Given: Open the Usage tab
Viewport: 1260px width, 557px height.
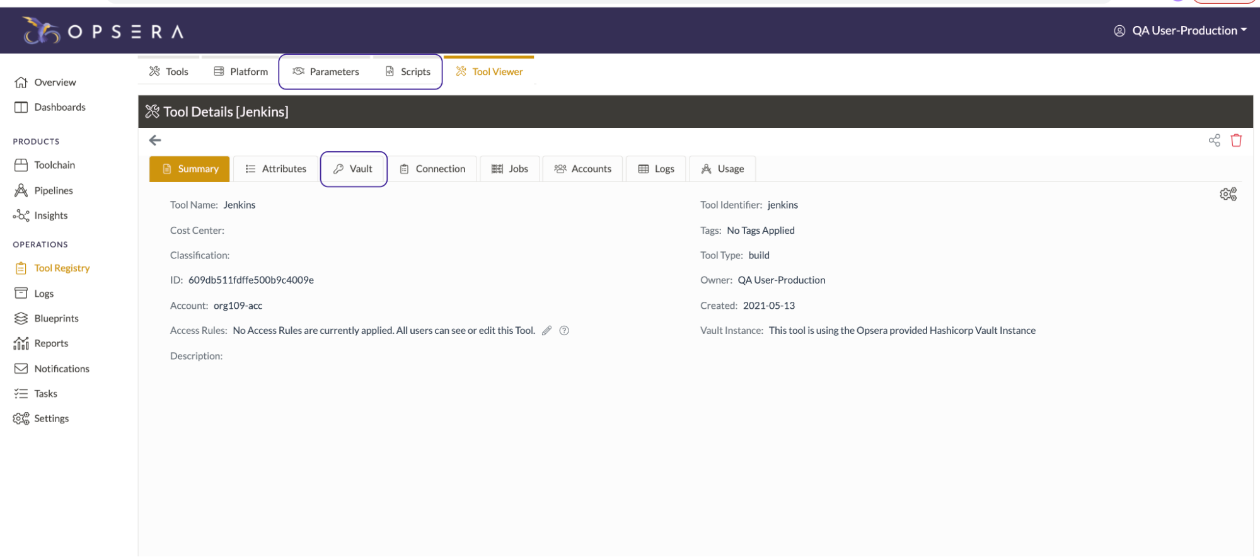Looking at the screenshot, I should coord(722,169).
